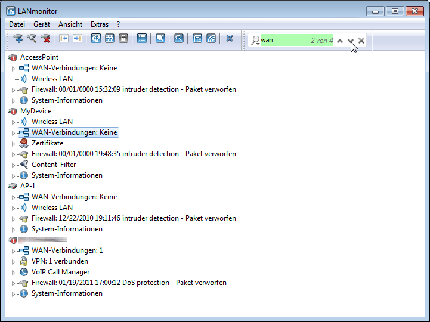The width and height of the screenshot is (430, 322).
Task: Open the Extras menu
Action: pos(100,24)
